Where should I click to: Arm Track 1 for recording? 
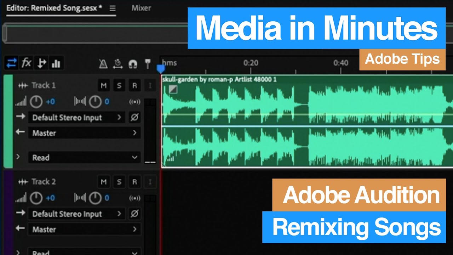coord(134,85)
